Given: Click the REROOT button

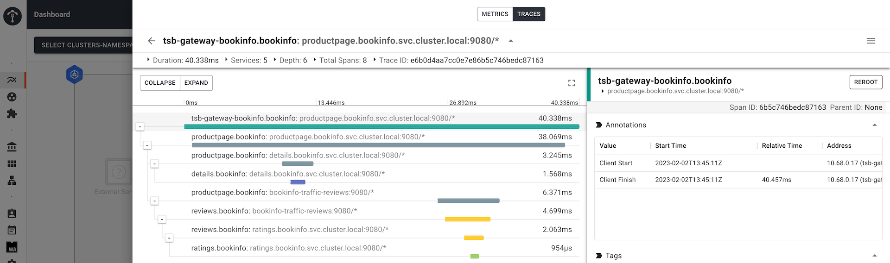Looking at the screenshot, I should click(866, 82).
